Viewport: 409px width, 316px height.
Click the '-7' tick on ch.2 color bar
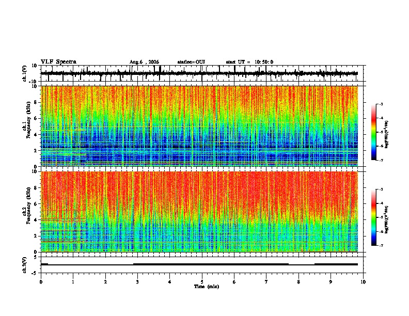381,246
